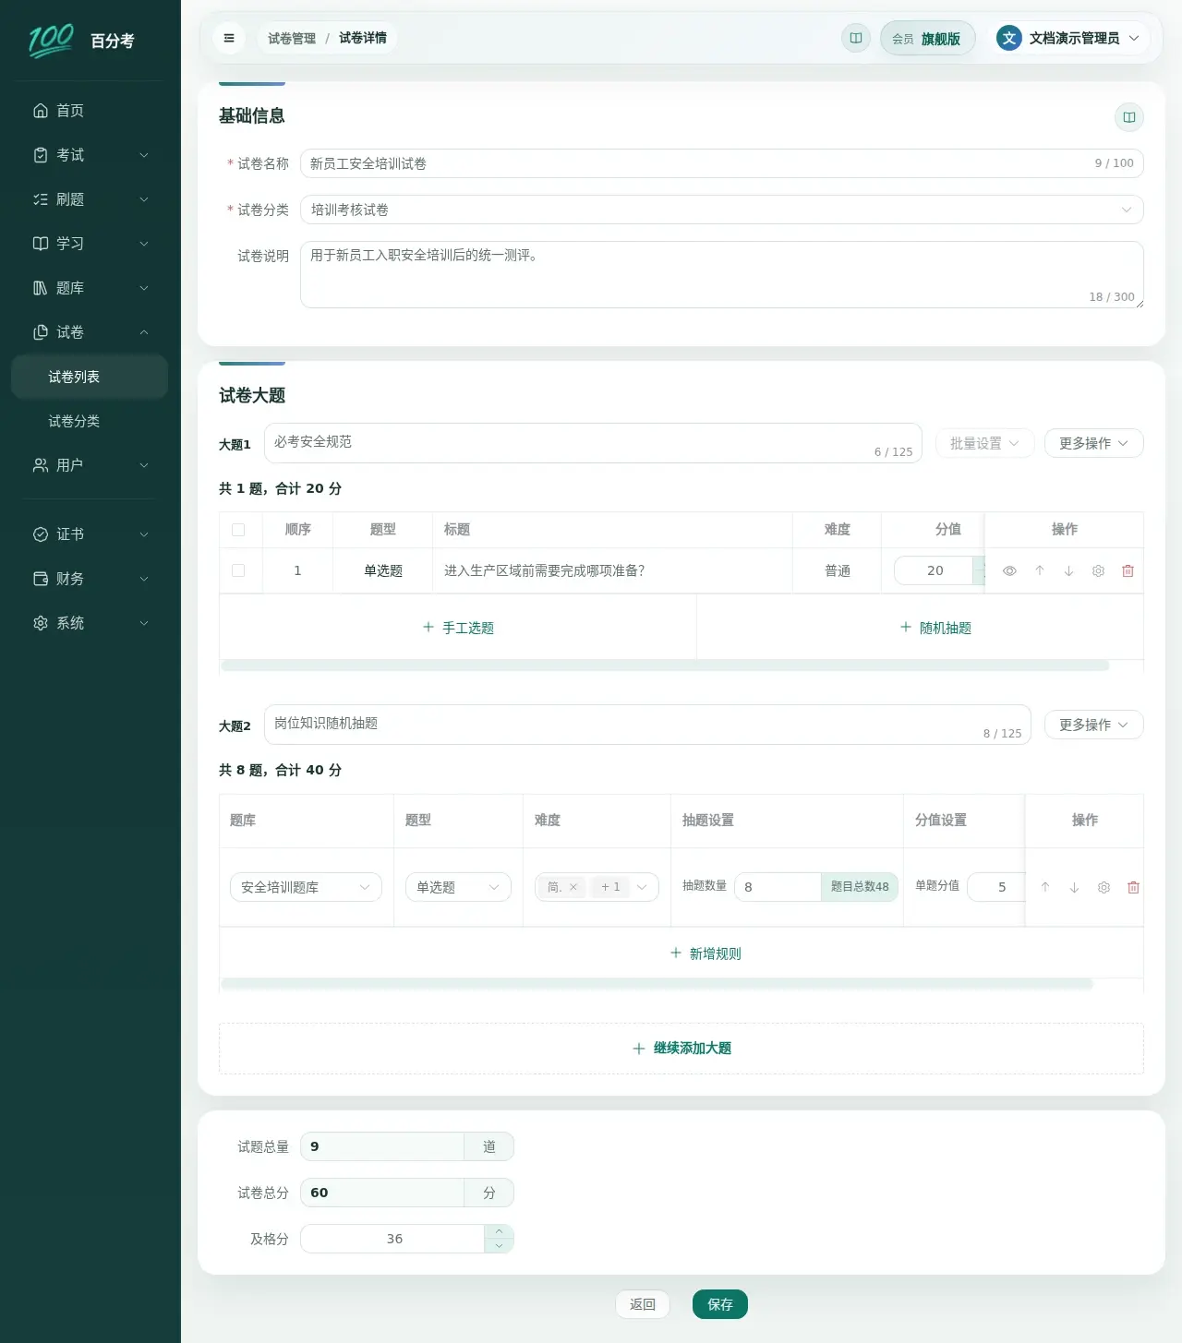Open the 文档演示管理员 user menu
Screen dimensions: 1182x1343
coord(1069,38)
